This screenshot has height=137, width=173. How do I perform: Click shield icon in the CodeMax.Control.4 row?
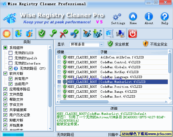click(x=65, y=62)
